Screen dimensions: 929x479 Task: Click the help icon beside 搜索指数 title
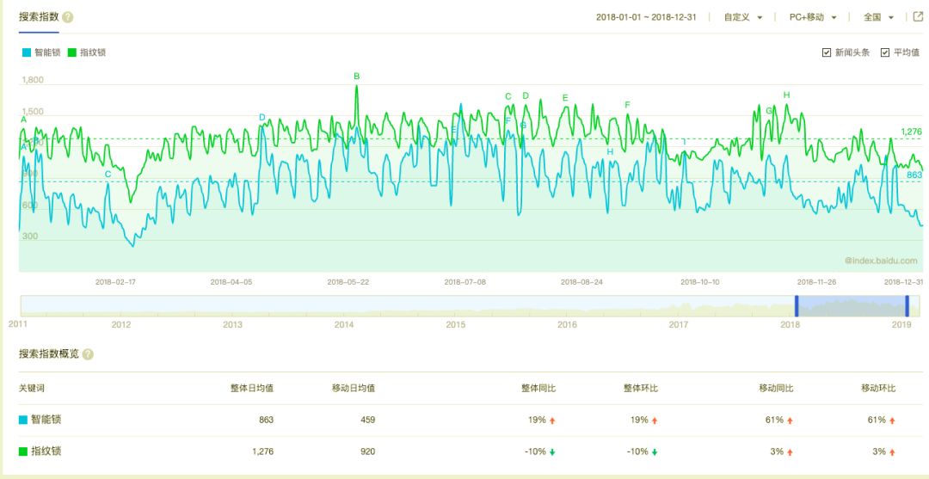click(x=68, y=17)
